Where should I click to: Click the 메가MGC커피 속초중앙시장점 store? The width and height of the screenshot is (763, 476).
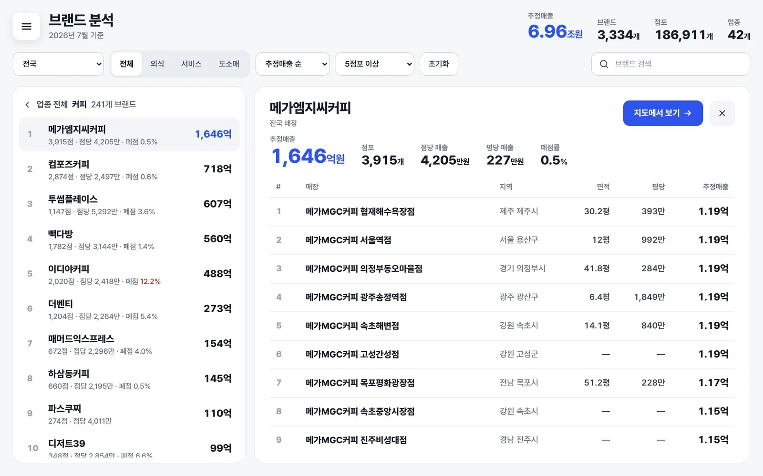point(360,411)
